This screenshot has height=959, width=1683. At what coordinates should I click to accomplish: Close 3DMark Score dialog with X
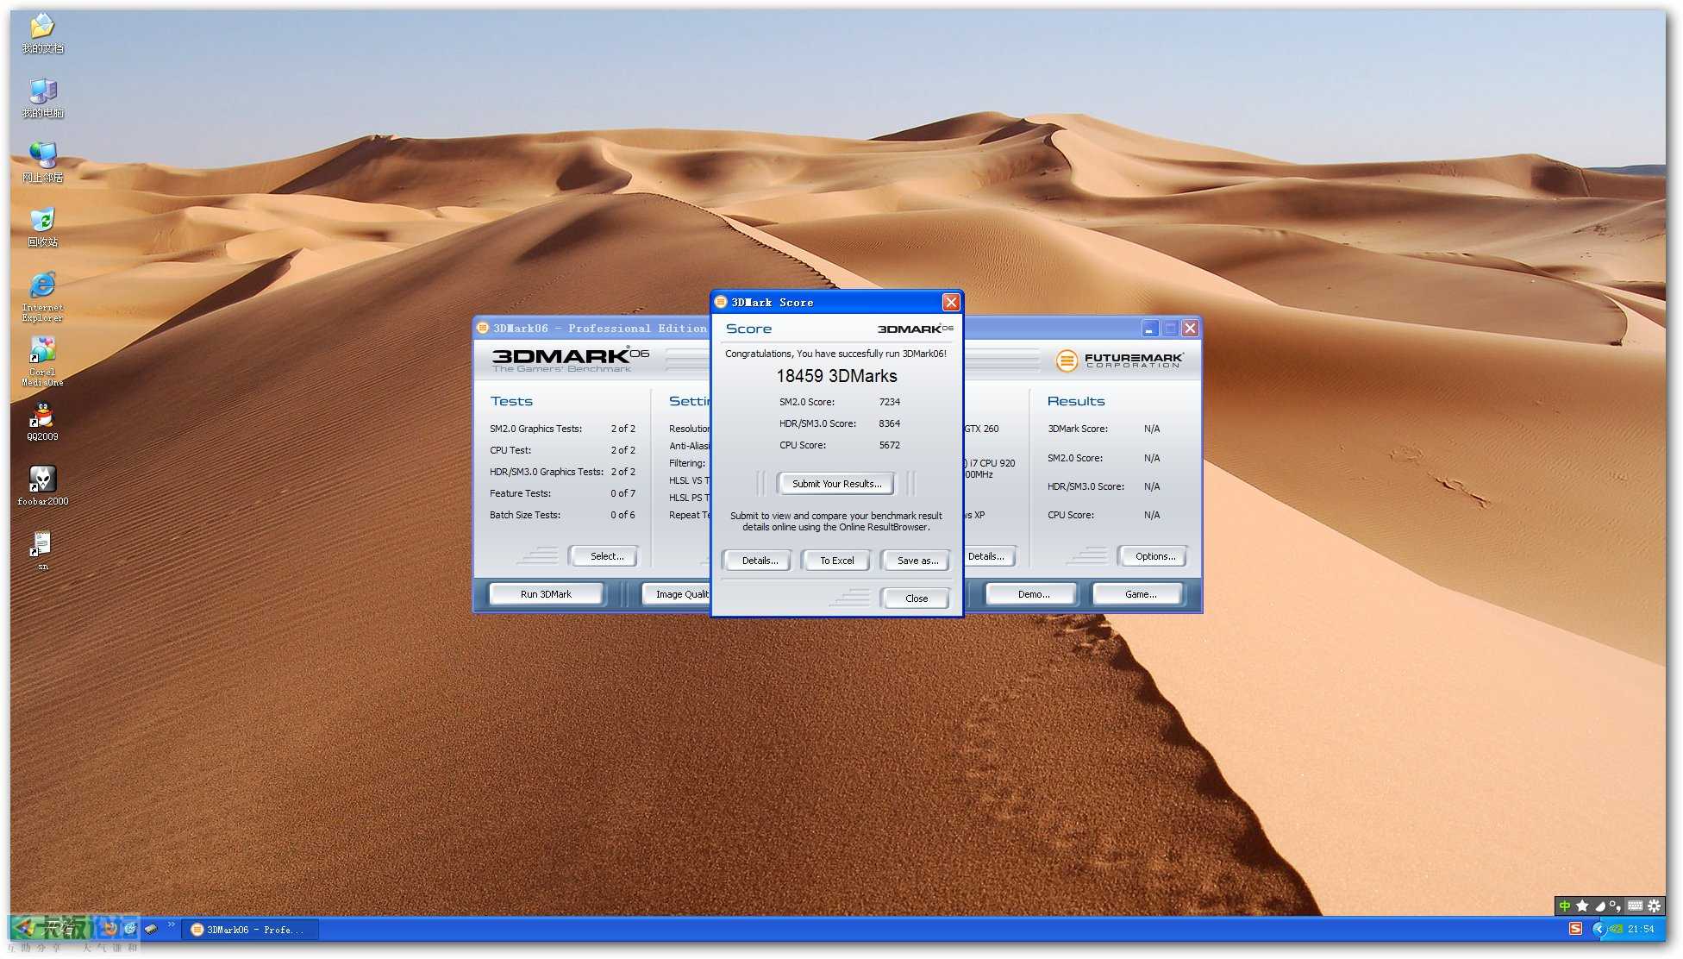pyautogui.click(x=950, y=302)
